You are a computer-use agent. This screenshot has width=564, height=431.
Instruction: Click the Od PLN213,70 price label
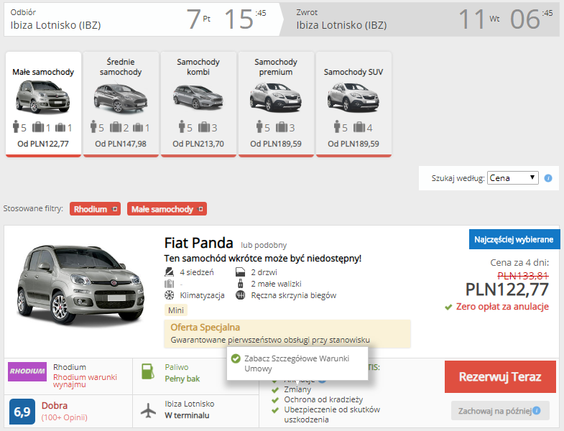pyautogui.click(x=198, y=144)
